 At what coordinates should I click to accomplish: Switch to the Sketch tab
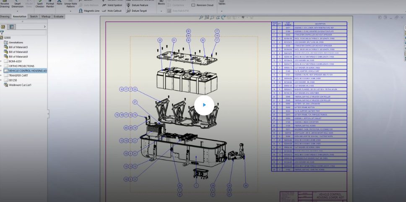tap(34, 16)
